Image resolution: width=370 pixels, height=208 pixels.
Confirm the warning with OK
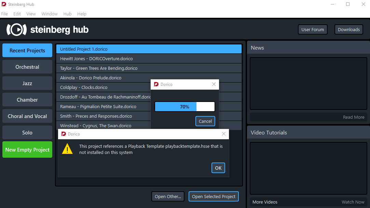coord(218,168)
